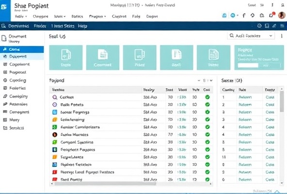Open the 'Overgeet' menu item
This screenshot has height=194, width=287.
pos(40,16)
